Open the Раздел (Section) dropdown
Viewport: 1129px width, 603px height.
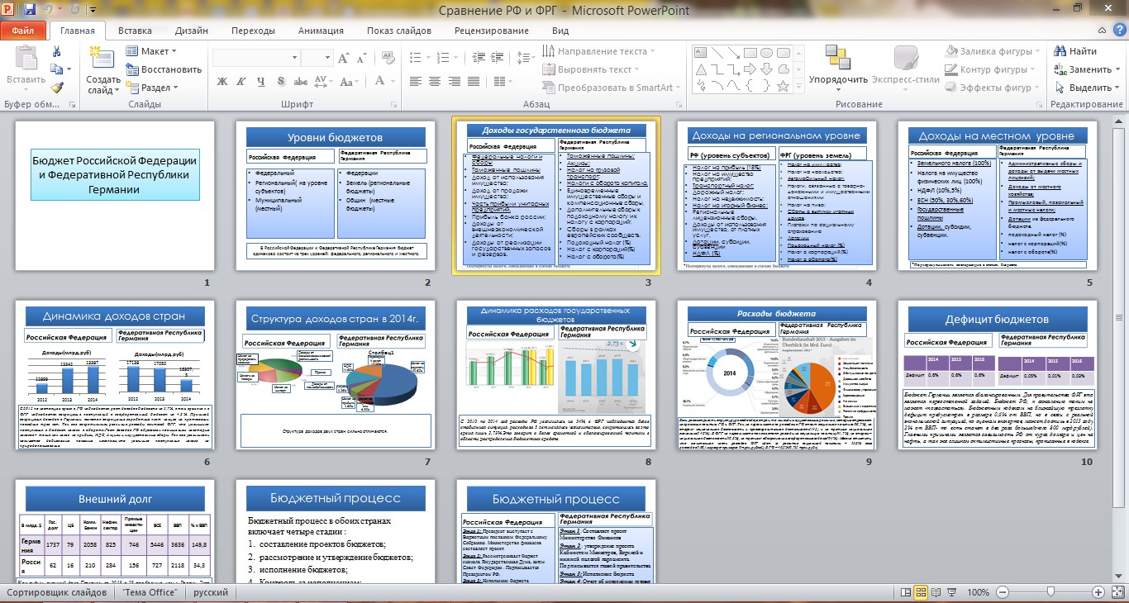click(153, 88)
